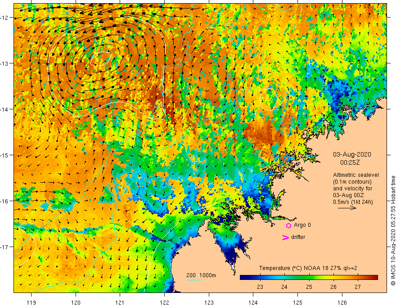Click the temperature color scale bar

point(309,278)
